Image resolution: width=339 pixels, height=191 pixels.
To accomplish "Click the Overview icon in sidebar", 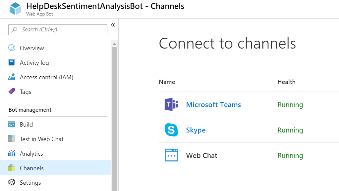I will (12, 48).
